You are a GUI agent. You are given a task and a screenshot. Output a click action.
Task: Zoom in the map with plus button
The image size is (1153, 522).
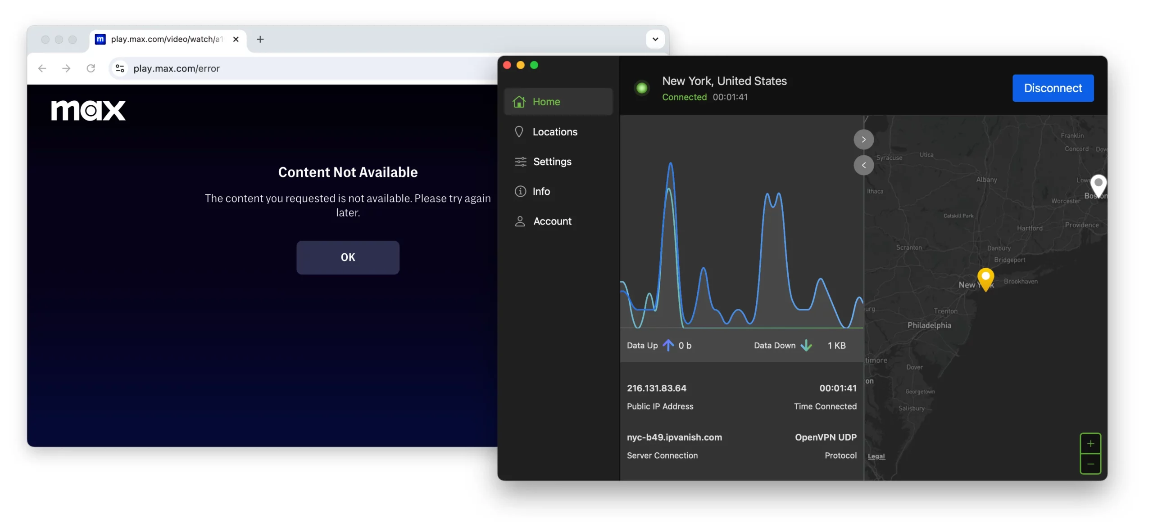pos(1090,444)
